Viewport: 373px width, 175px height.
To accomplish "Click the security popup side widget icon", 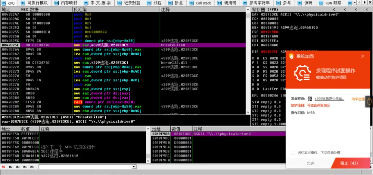I will tap(370, 102).
